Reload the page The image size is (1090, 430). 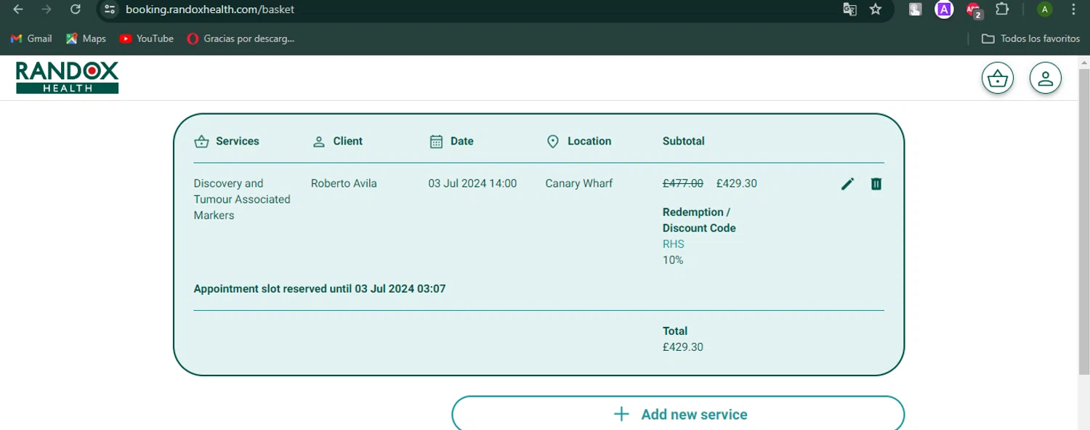tap(75, 9)
